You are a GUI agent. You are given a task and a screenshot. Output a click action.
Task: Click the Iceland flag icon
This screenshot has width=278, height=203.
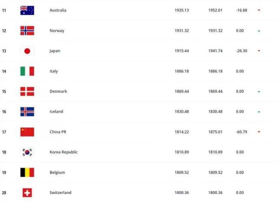point(27,111)
